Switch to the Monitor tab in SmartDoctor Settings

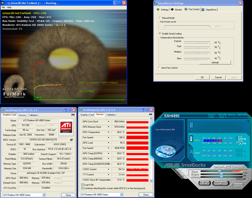176,10
